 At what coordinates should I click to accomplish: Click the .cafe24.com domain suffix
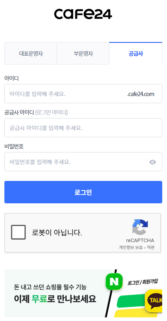tap(141, 94)
